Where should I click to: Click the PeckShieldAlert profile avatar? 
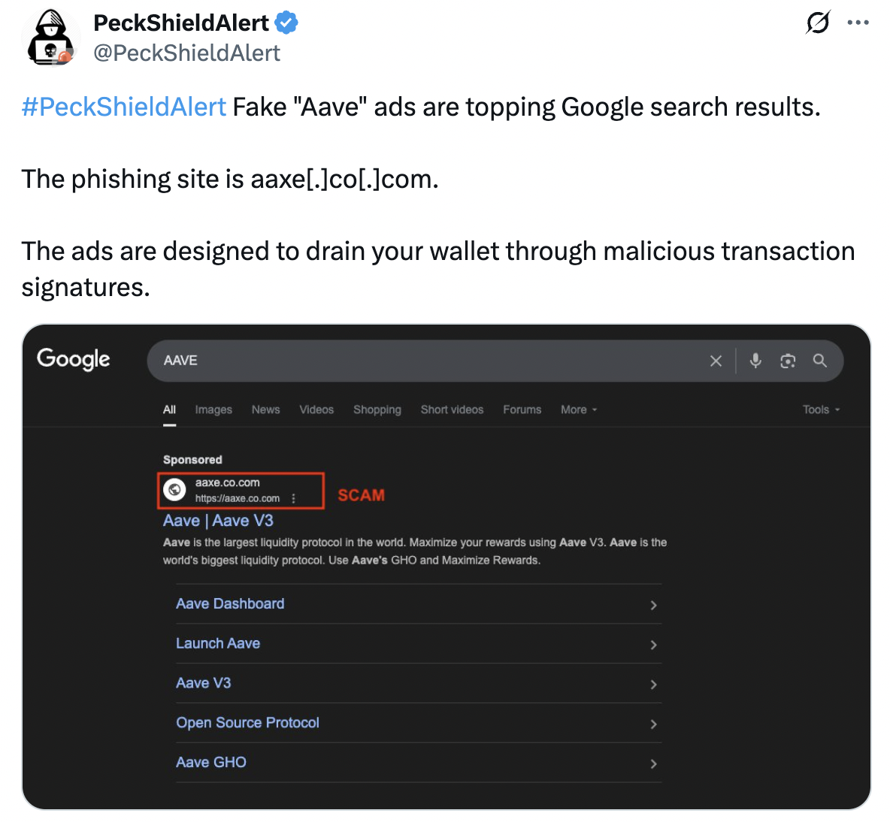click(x=51, y=38)
